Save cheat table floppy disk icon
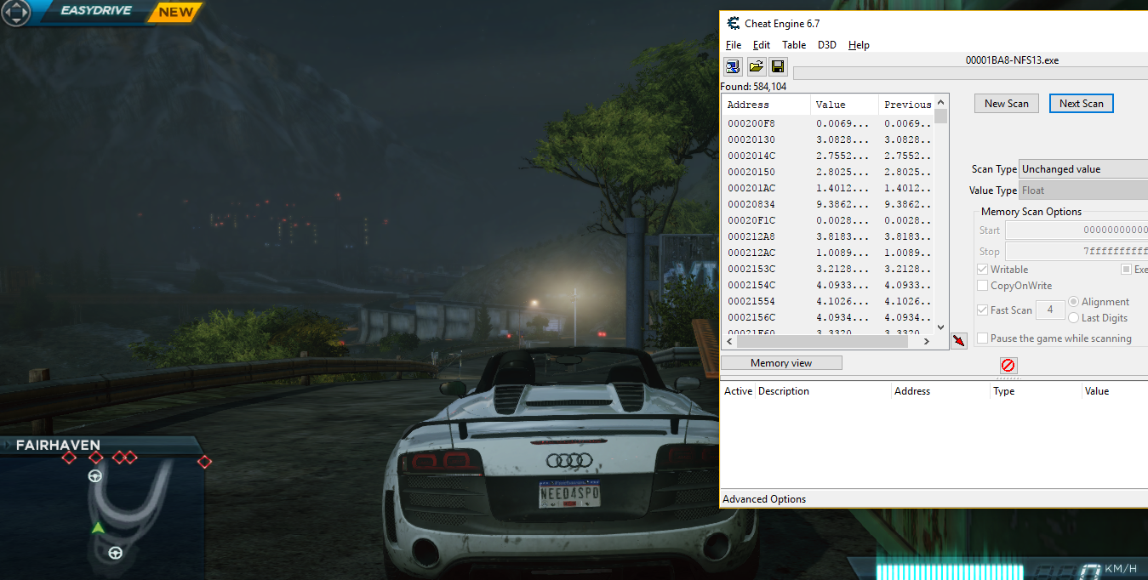 pyautogui.click(x=778, y=67)
